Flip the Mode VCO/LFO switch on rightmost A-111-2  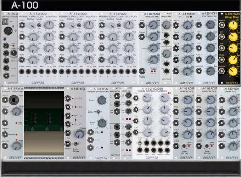click(119, 25)
